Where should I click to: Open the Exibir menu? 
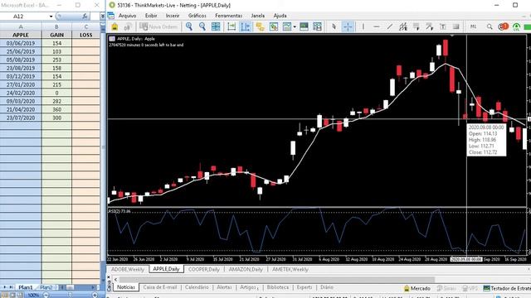click(x=151, y=16)
